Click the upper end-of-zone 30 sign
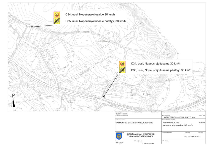The height and width of the screenshot is (147, 209). [57, 21]
